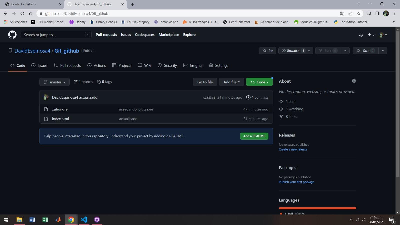This screenshot has width=400, height=225.
Task: Open the index.html file
Action: point(60,119)
